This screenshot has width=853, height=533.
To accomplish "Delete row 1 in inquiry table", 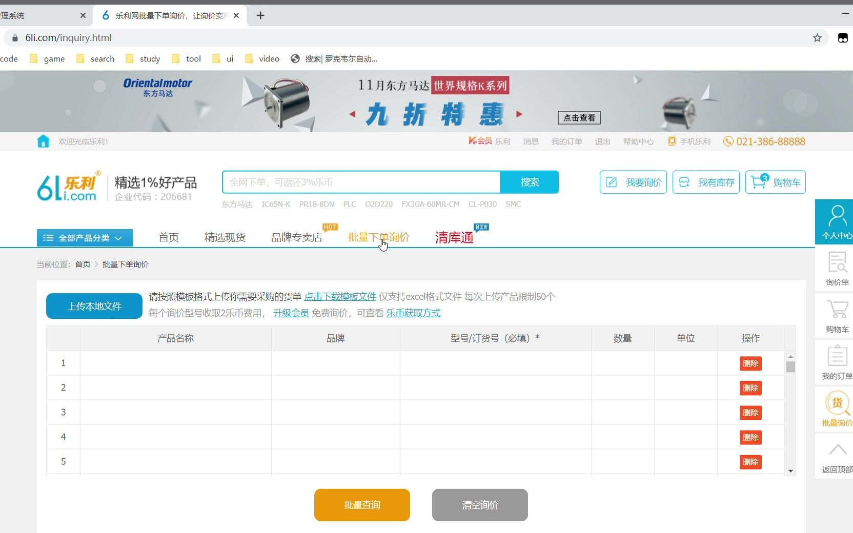I will 750,363.
